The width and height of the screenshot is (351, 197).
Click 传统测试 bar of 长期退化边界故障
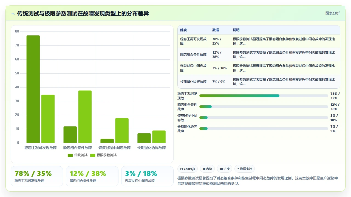(x=144, y=138)
